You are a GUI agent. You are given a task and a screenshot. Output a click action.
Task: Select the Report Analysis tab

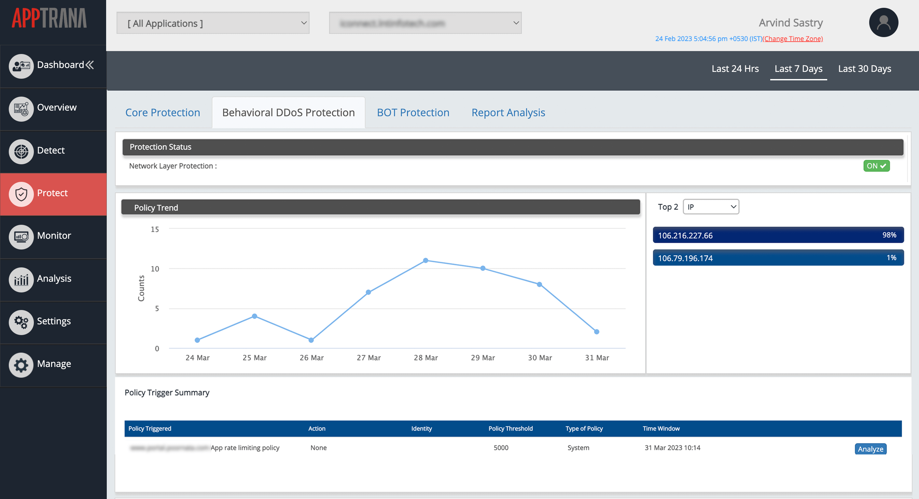[x=508, y=112]
